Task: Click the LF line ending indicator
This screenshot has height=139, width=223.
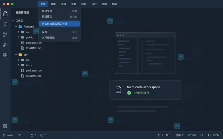Action: click(202, 135)
